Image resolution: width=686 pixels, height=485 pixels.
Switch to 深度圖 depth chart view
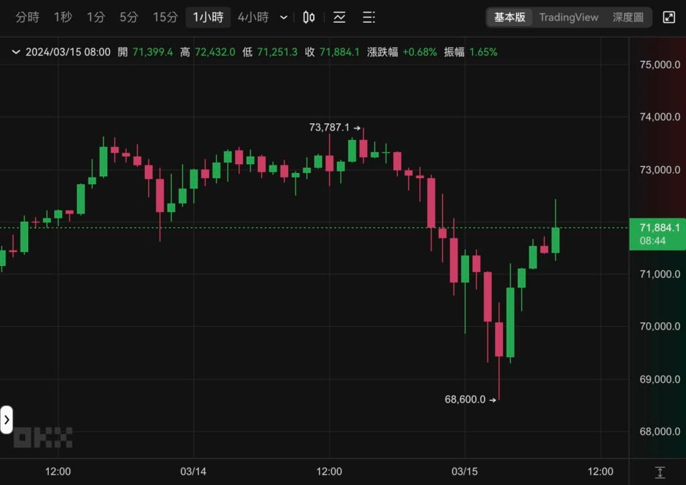coord(628,17)
